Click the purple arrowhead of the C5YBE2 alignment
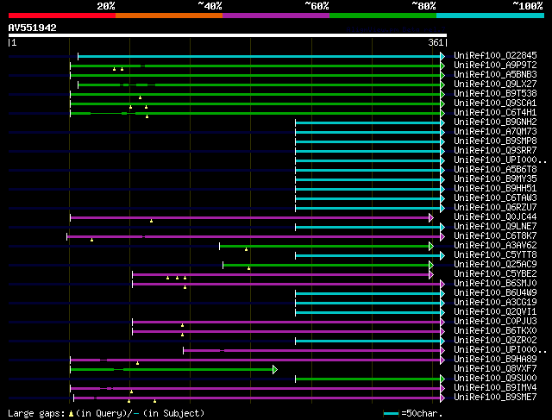 pos(430,274)
